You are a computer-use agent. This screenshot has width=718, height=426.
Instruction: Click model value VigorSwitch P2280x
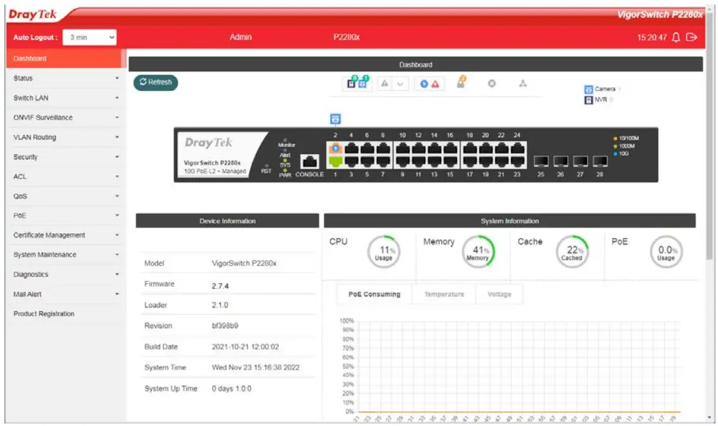pyautogui.click(x=244, y=263)
